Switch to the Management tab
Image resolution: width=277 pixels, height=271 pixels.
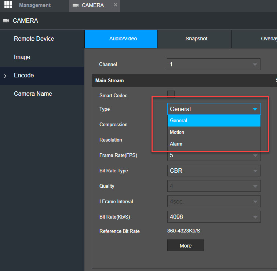35,5
